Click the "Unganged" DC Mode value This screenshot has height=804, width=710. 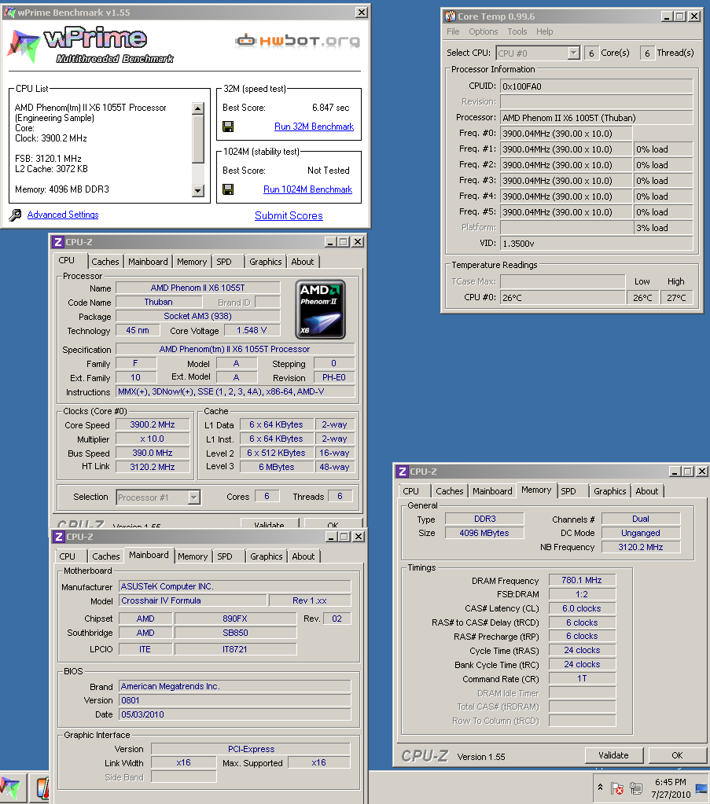pyautogui.click(x=641, y=534)
